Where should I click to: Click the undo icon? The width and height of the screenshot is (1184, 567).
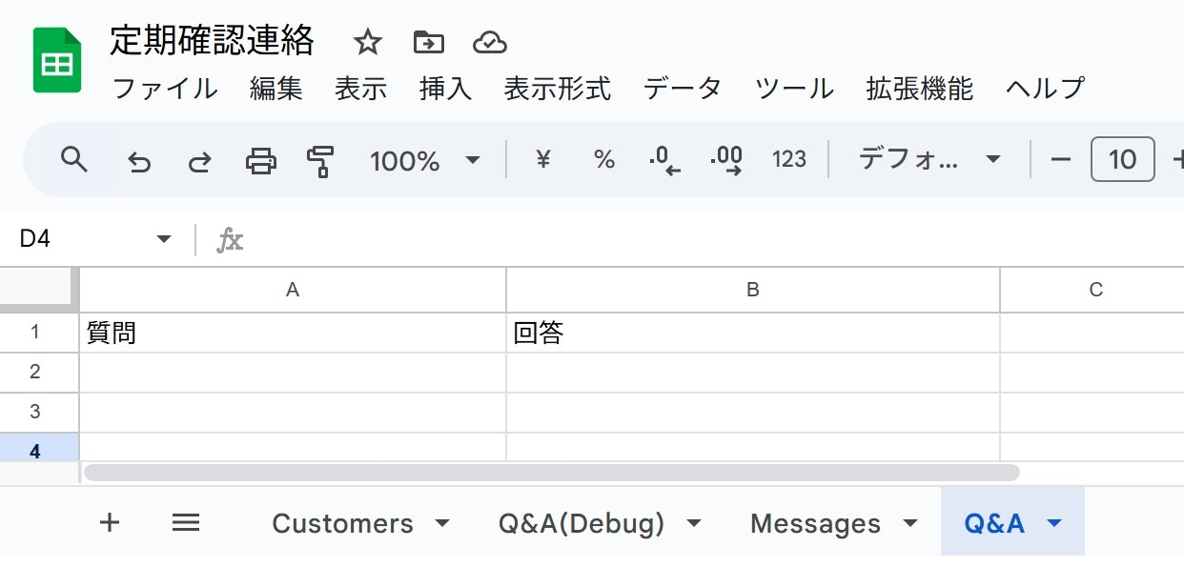139,160
